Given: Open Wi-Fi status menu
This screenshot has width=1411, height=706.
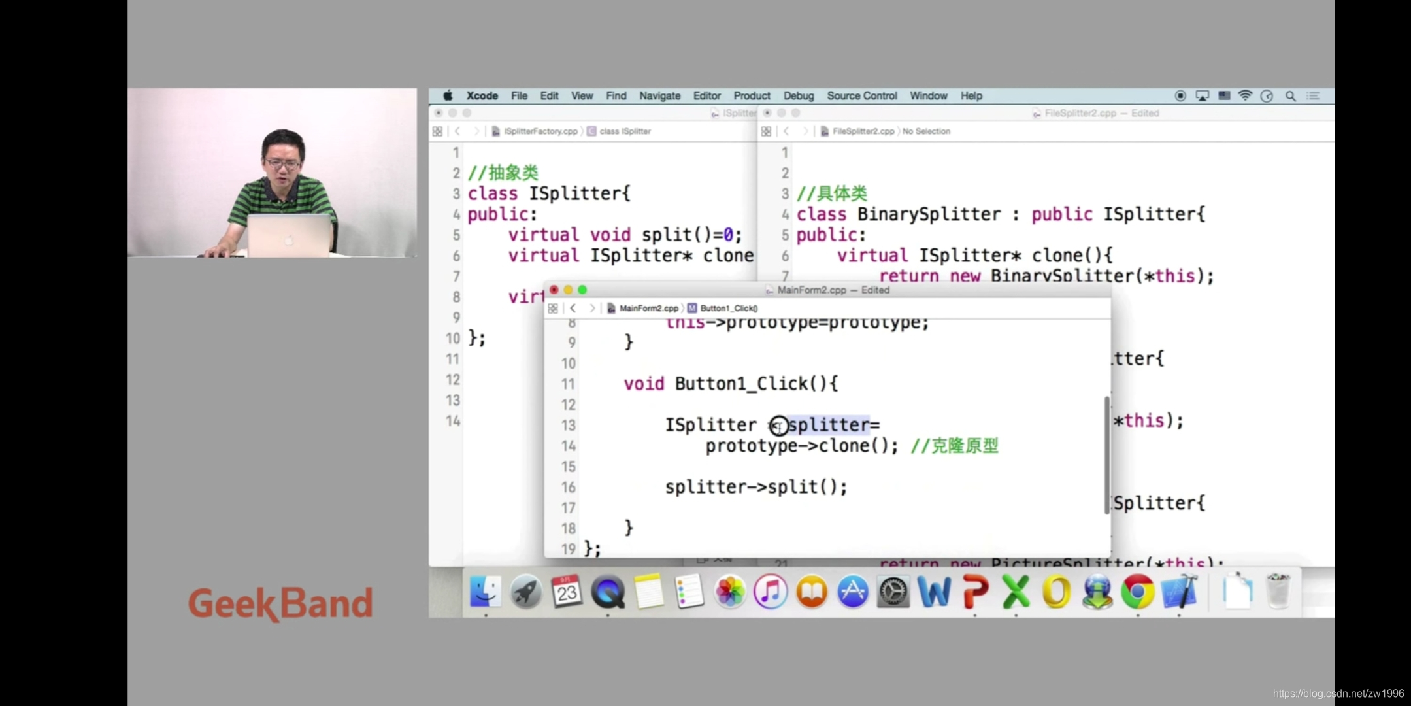Looking at the screenshot, I should coord(1245,96).
